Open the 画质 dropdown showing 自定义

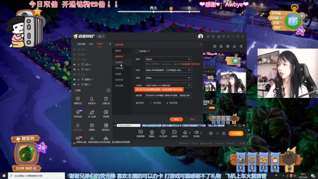click(x=168, y=59)
